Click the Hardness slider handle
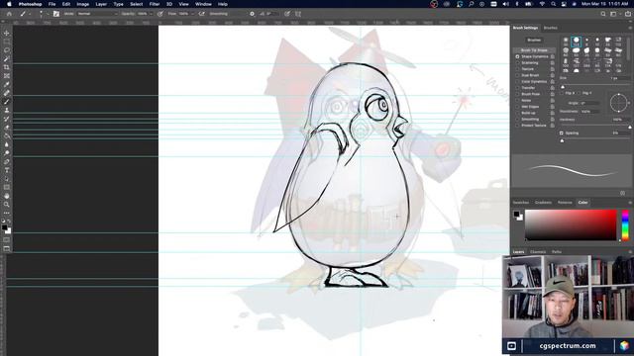 click(x=630, y=128)
